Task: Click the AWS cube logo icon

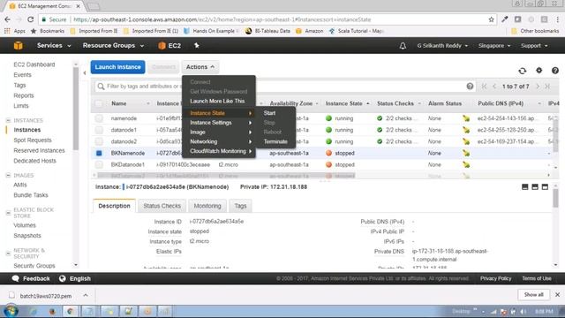Action: (x=18, y=45)
